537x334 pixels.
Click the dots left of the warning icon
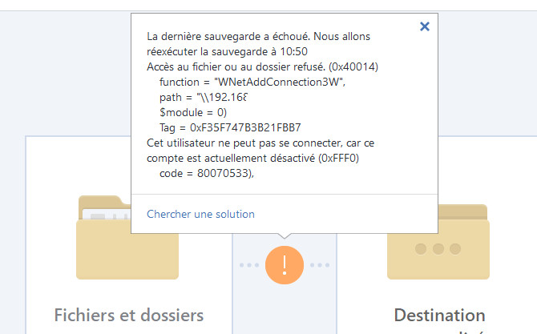click(x=249, y=264)
